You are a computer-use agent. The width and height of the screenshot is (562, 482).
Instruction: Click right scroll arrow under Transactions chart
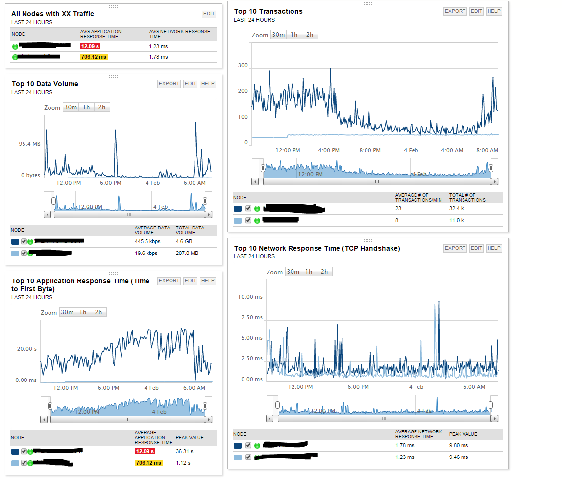[x=494, y=182]
